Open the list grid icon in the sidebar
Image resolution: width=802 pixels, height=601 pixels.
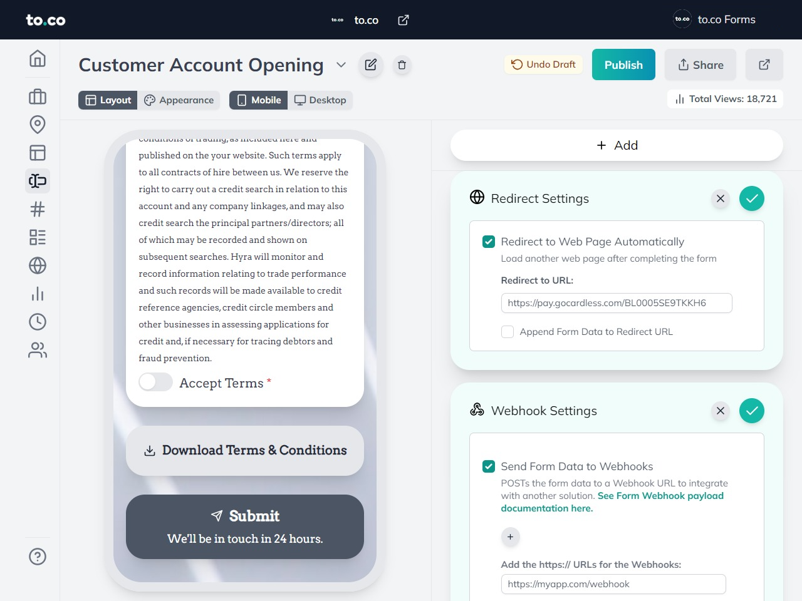click(x=38, y=237)
